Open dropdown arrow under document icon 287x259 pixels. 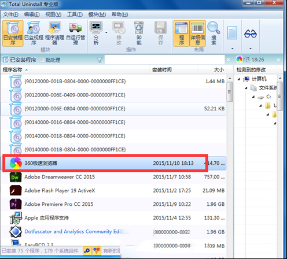click(233, 49)
